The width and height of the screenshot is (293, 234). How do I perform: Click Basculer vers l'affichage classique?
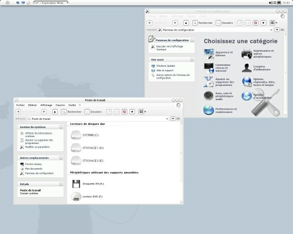(x=170, y=48)
